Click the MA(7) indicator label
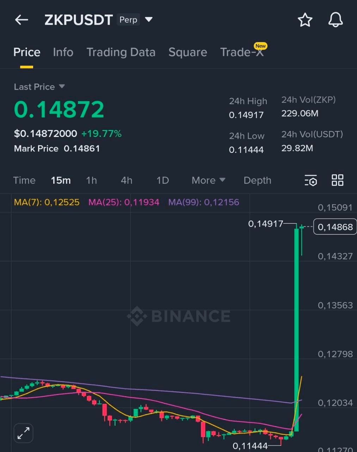Screen dimensions: 357x452 [47, 202]
